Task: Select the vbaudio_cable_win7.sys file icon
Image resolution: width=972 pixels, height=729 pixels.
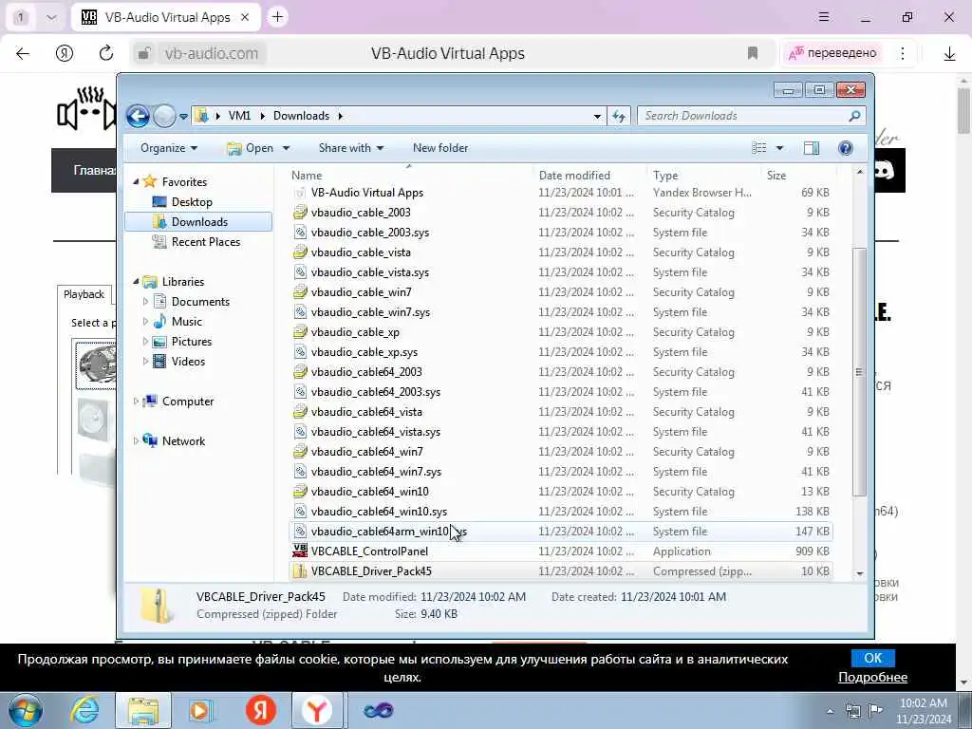Action: point(300,312)
